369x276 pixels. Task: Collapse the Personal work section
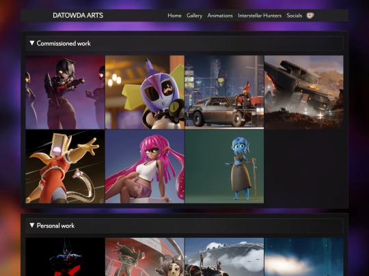point(184,226)
